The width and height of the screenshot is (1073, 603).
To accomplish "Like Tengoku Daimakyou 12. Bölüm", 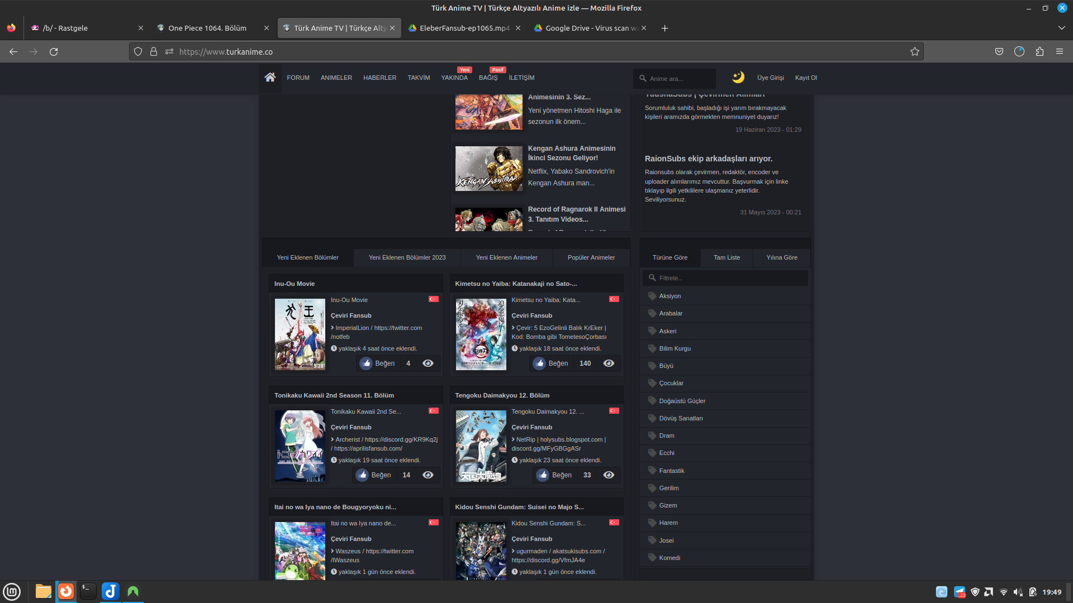I will point(555,475).
